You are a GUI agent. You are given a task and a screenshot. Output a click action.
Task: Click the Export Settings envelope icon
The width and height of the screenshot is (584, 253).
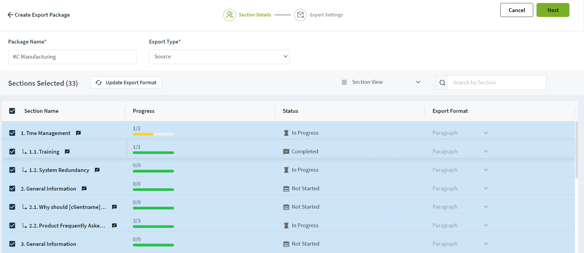pyautogui.click(x=300, y=15)
